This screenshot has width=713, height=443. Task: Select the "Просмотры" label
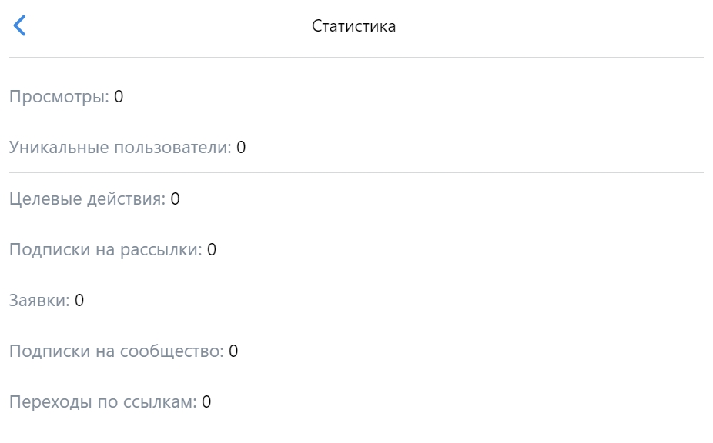59,97
